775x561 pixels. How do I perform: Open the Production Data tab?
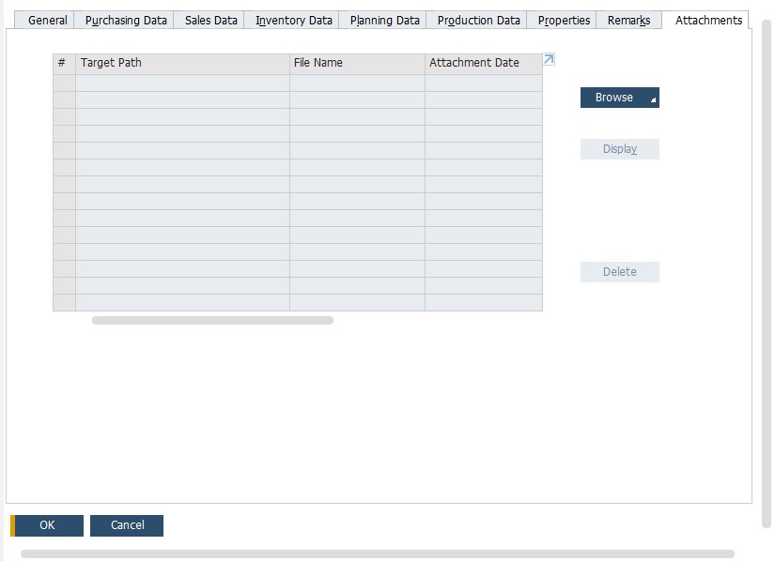point(478,20)
